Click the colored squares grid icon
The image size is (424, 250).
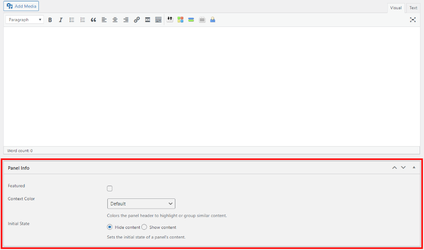tap(180, 19)
